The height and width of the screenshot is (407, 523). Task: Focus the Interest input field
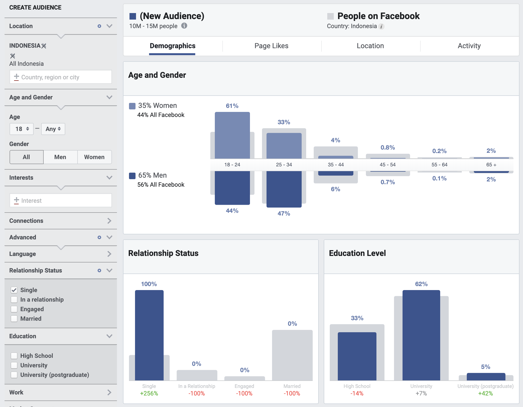pos(61,200)
